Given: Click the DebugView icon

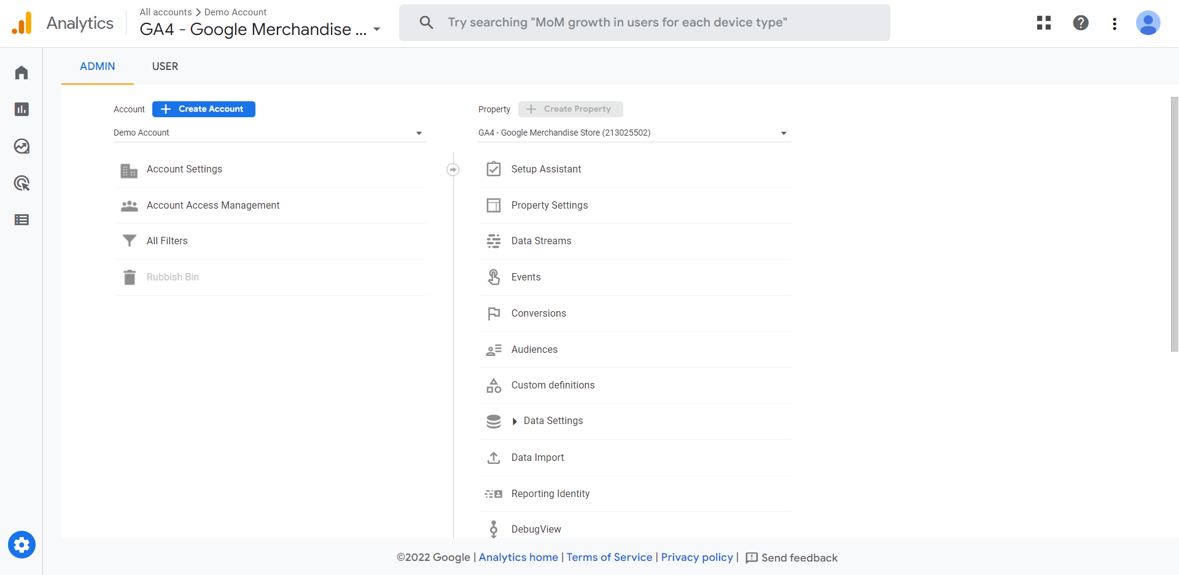Looking at the screenshot, I should click(x=494, y=529).
